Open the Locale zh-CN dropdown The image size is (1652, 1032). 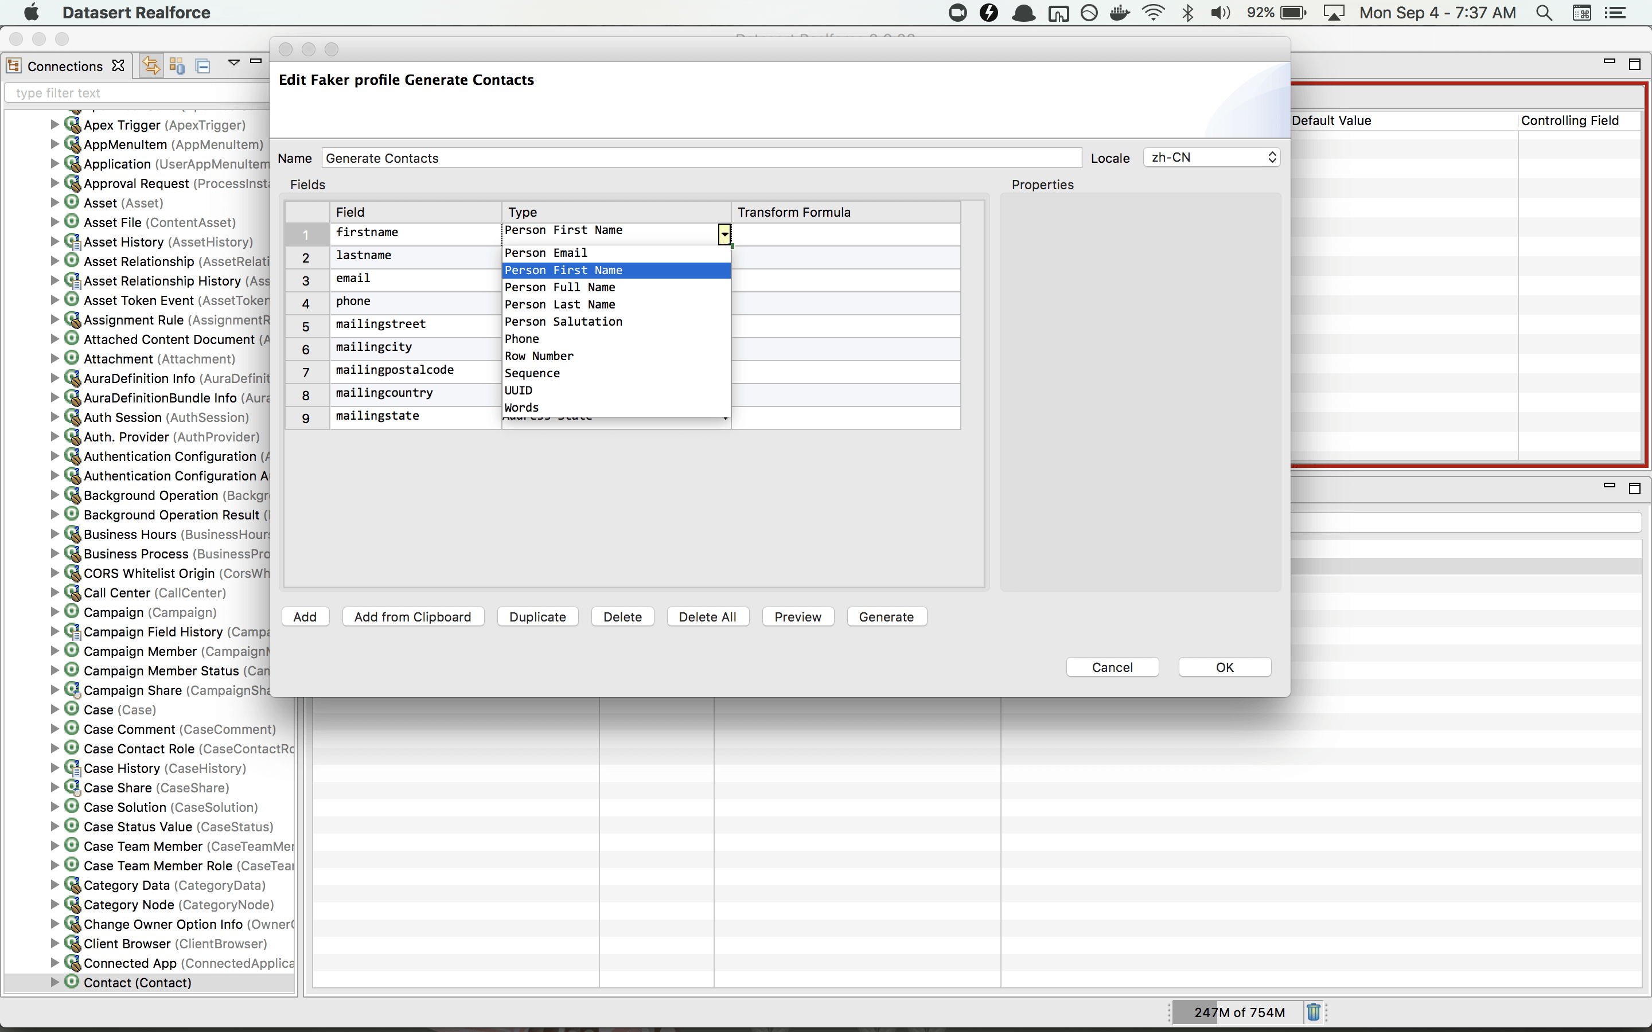click(x=1211, y=157)
